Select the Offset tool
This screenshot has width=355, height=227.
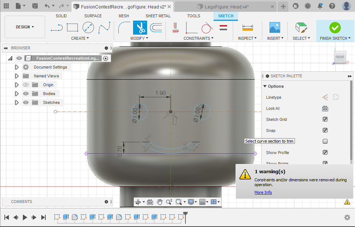tap(156, 28)
